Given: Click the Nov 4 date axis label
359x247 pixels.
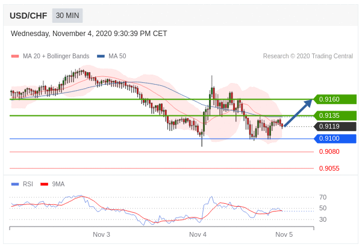Looking at the screenshot, I should click(x=198, y=234).
